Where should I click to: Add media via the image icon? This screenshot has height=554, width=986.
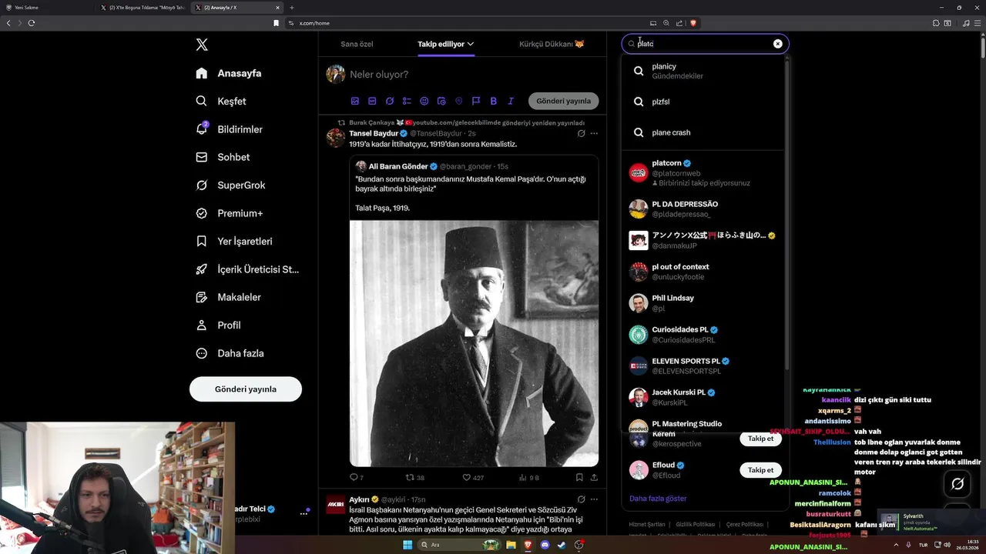[355, 101]
